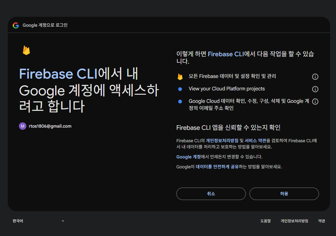The width and height of the screenshot is (336, 236).
Task: Open info for Google Cloud data permission
Action: click(x=315, y=102)
